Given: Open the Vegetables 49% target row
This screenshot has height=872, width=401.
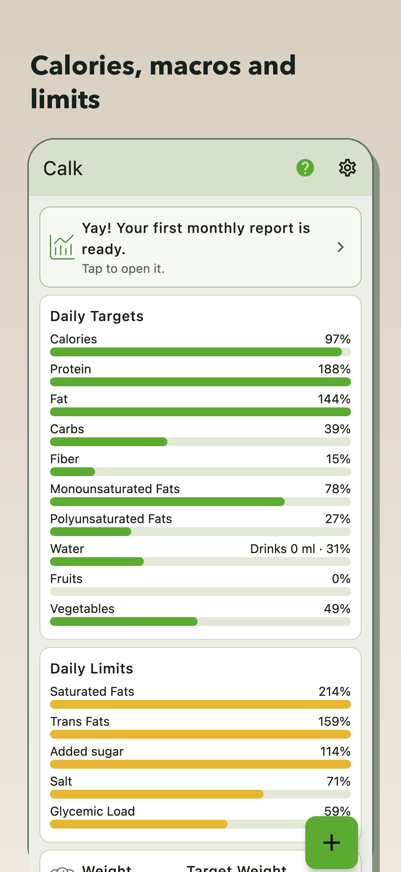Looking at the screenshot, I should (200, 614).
